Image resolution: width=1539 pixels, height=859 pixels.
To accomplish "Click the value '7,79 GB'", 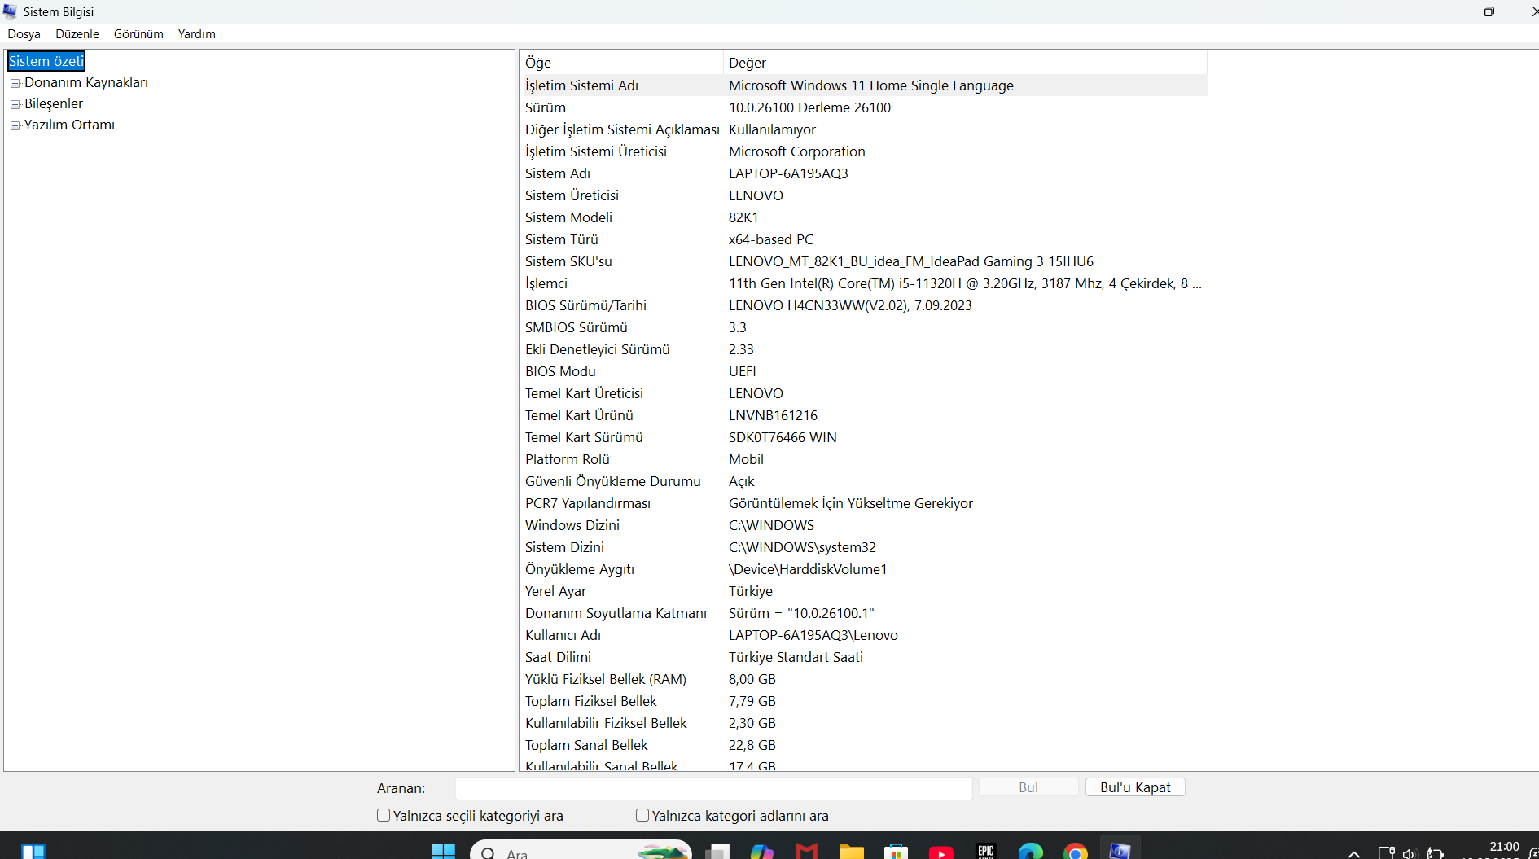I will (752, 701).
